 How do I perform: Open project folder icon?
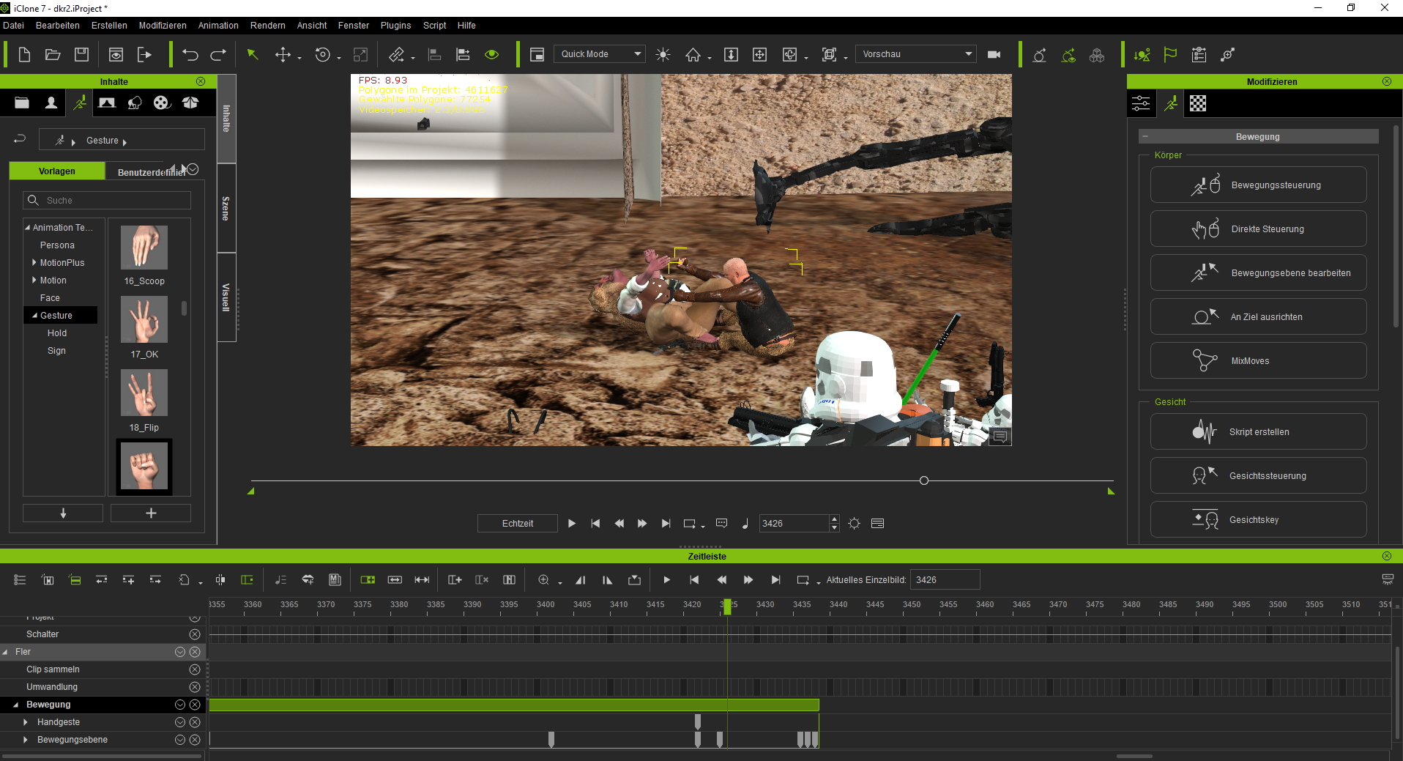(53, 54)
